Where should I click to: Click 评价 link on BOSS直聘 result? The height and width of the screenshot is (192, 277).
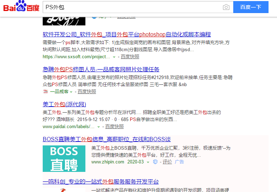(167, 162)
